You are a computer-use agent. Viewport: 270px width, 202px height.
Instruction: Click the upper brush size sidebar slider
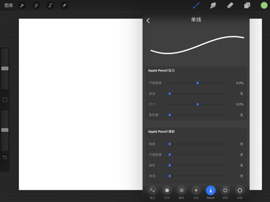pos(5,69)
